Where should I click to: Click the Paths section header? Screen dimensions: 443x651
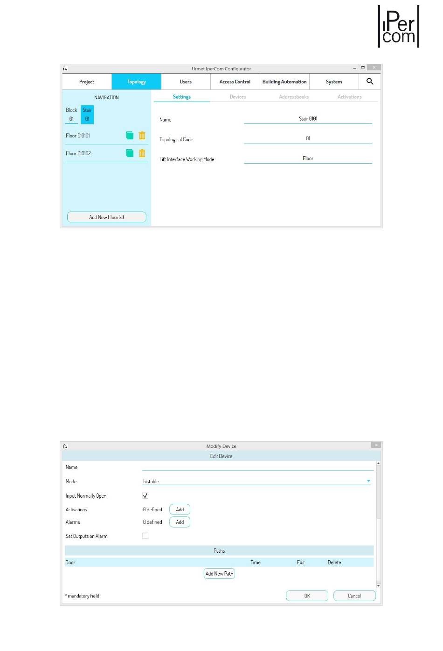coord(219,551)
